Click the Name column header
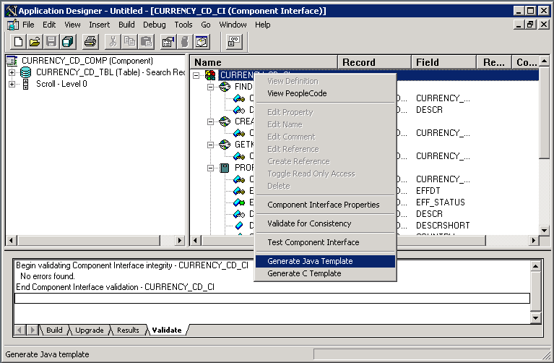Screen dimensions: 554x363 coord(264,62)
